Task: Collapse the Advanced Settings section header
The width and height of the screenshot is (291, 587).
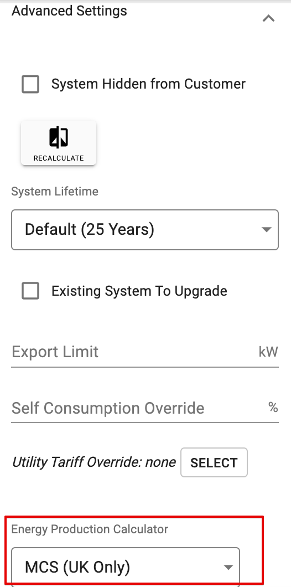Action: pyautogui.click(x=69, y=11)
